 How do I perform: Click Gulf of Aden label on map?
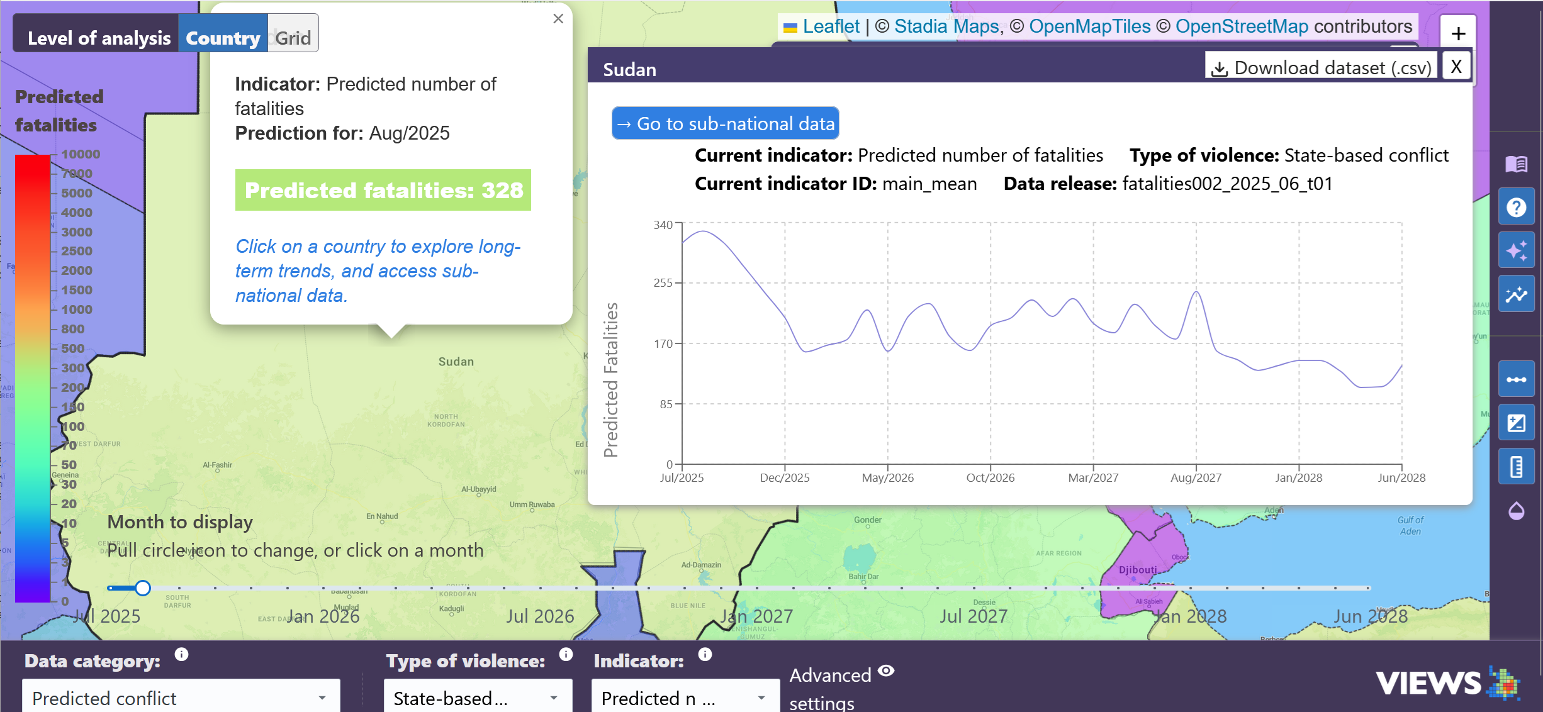point(1410,525)
